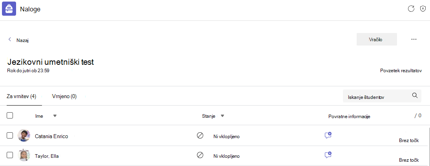The image size is (430, 166).
Task: Check the box next to Taylor, Ella
Action: pos(10,155)
